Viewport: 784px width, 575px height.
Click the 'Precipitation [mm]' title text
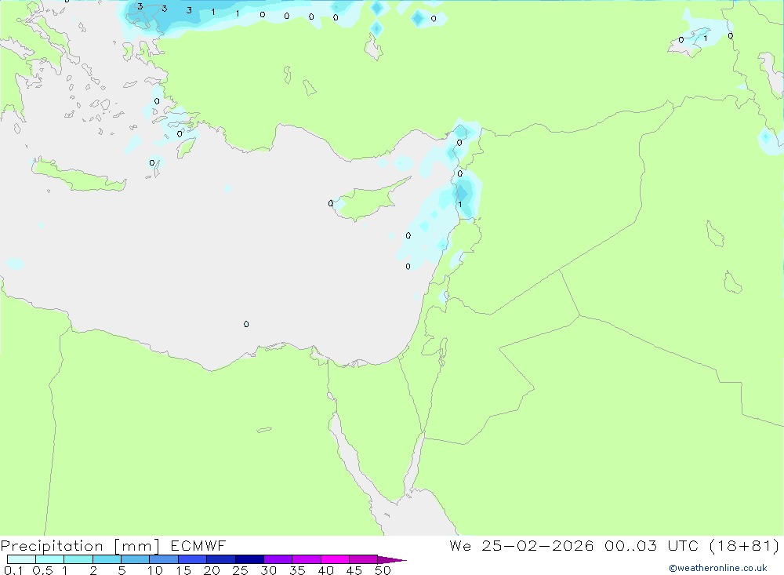click(81, 546)
